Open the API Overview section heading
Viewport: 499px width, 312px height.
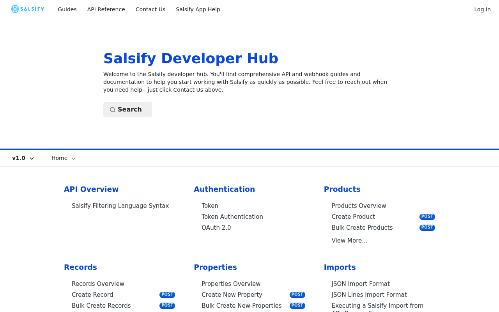[91, 190]
